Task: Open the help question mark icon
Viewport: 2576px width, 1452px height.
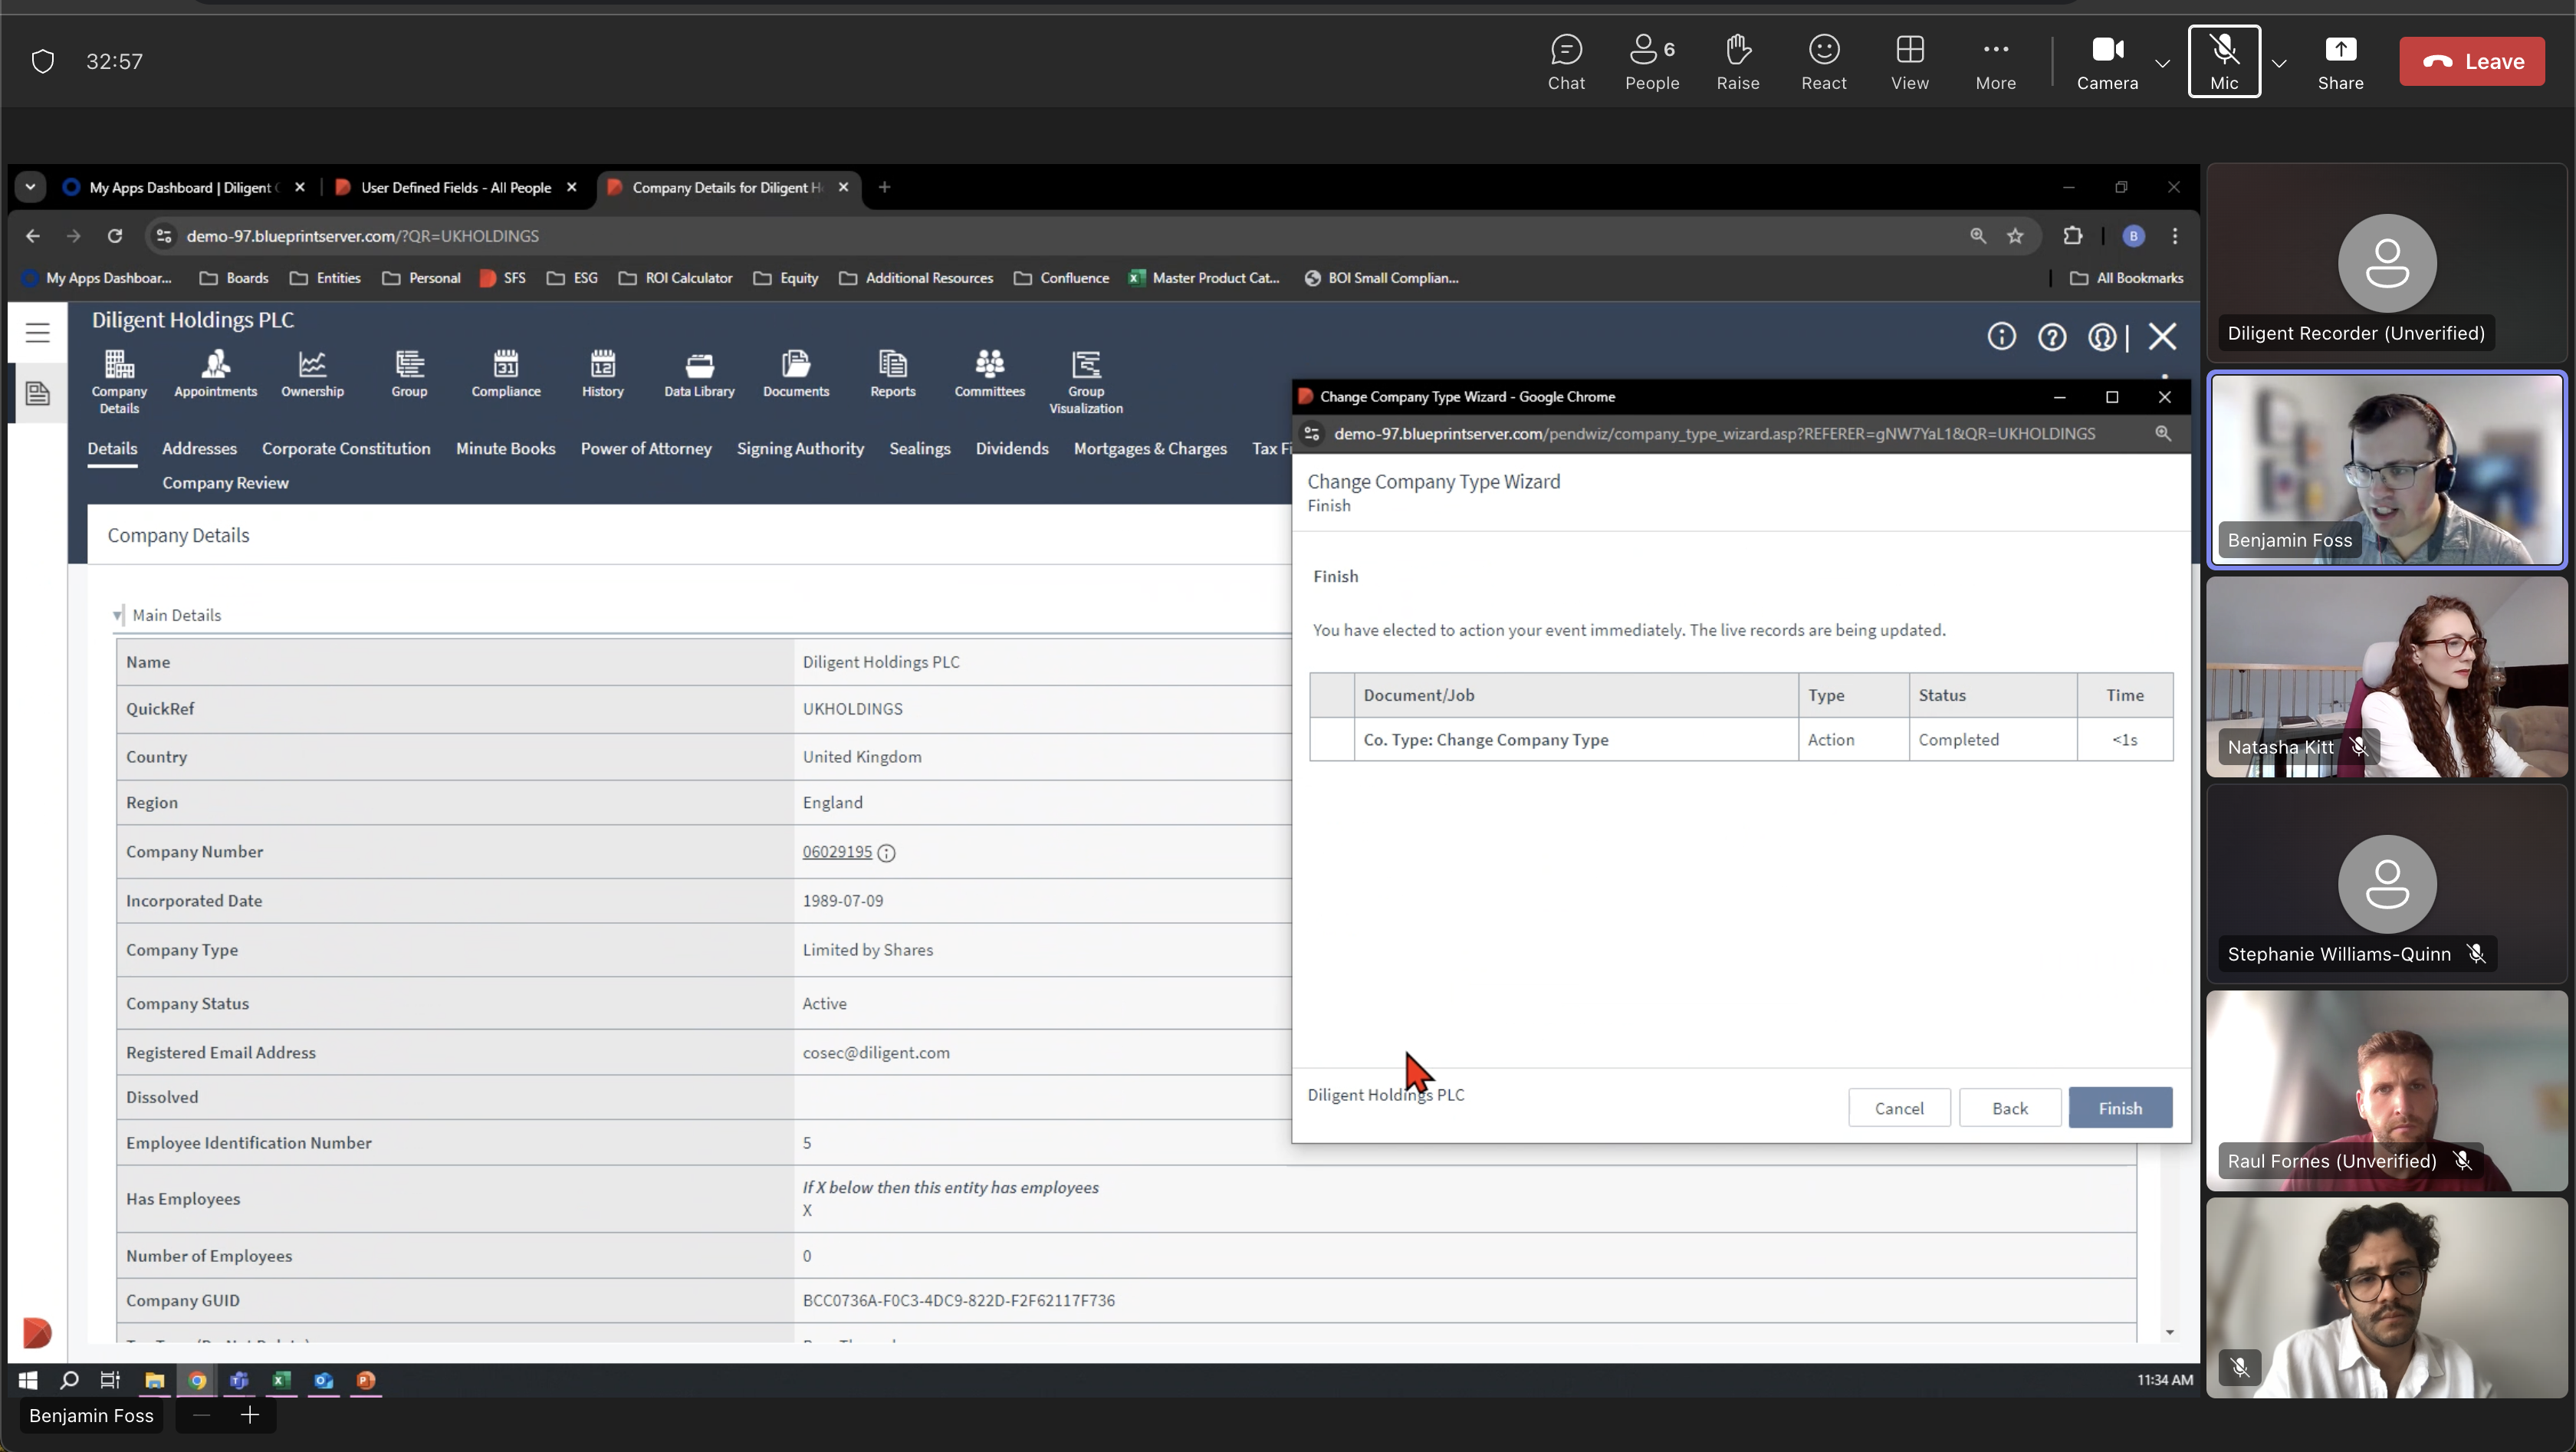Action: point(2052,337)
